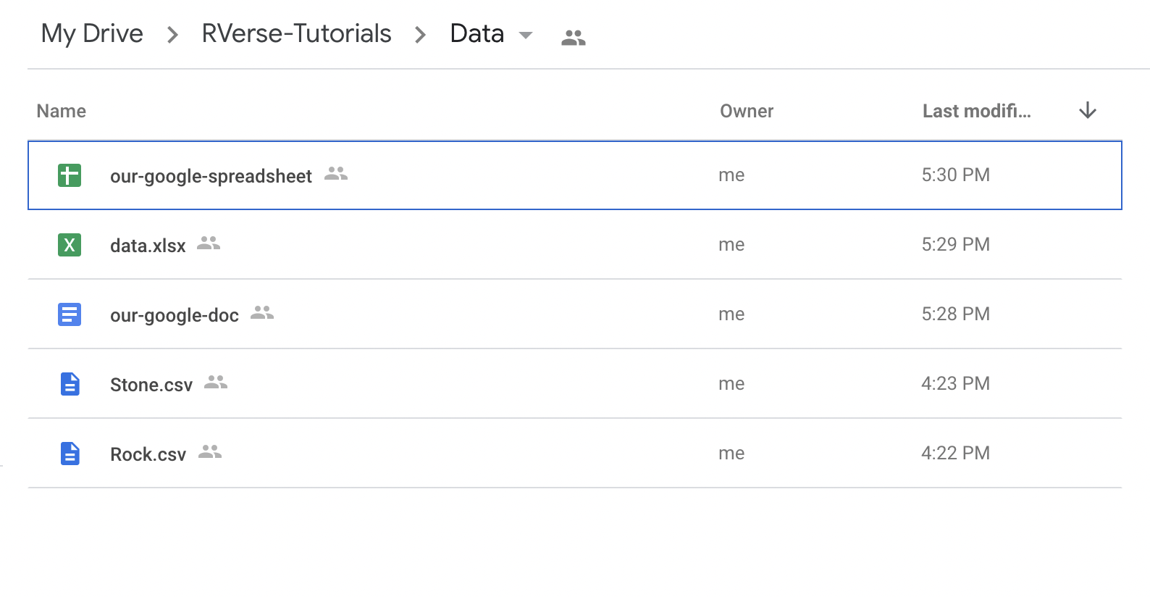Click the 4:23 PM modified time
This screenshot has width=1150, height=597.
click(x=955, y=383)
